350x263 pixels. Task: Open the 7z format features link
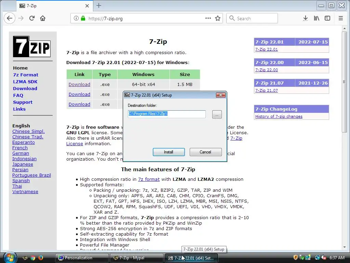[149, 179]
